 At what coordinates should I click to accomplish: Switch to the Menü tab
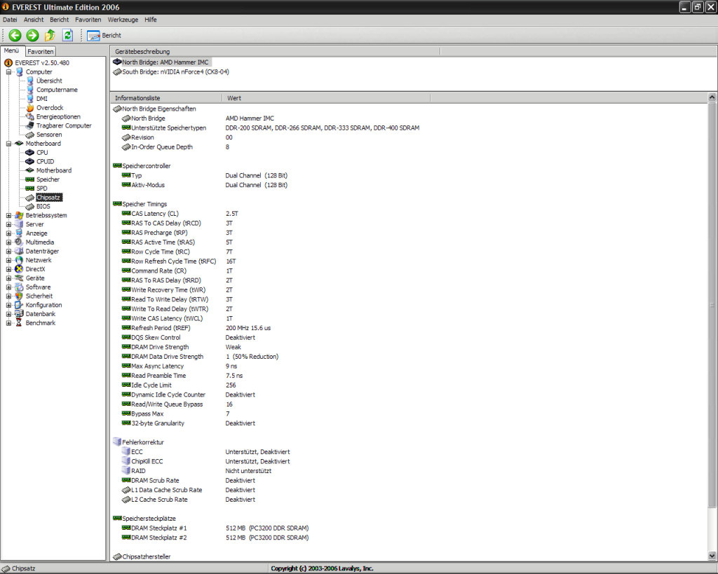(12, 50)
